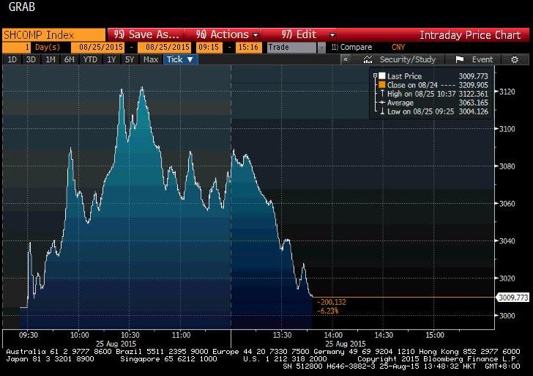Click the High marker icon in legend
This screenshot has height=376, width=533.
[382, 94]
